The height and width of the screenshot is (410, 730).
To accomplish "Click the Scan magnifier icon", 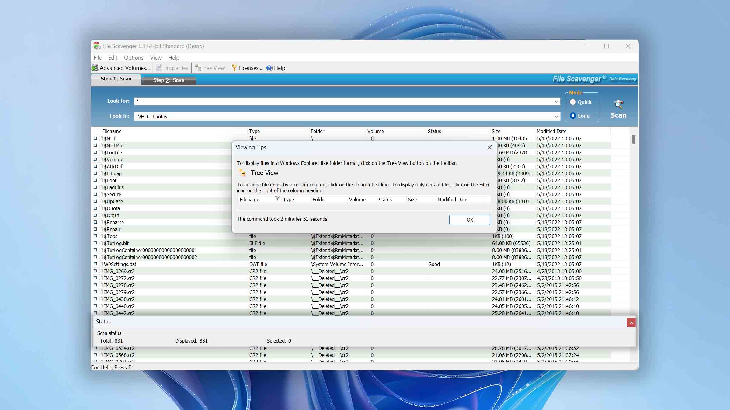I will pyautogui.click(x=618, y=104).
